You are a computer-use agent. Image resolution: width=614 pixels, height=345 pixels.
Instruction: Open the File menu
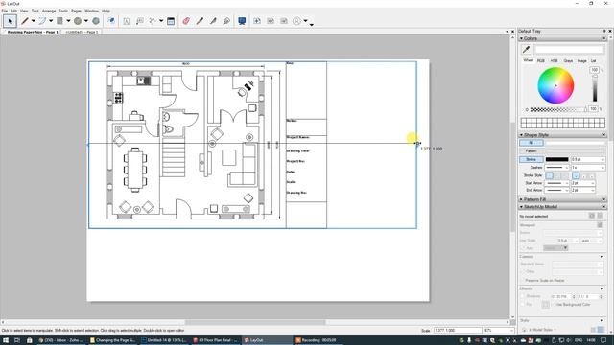coord(4,11)
